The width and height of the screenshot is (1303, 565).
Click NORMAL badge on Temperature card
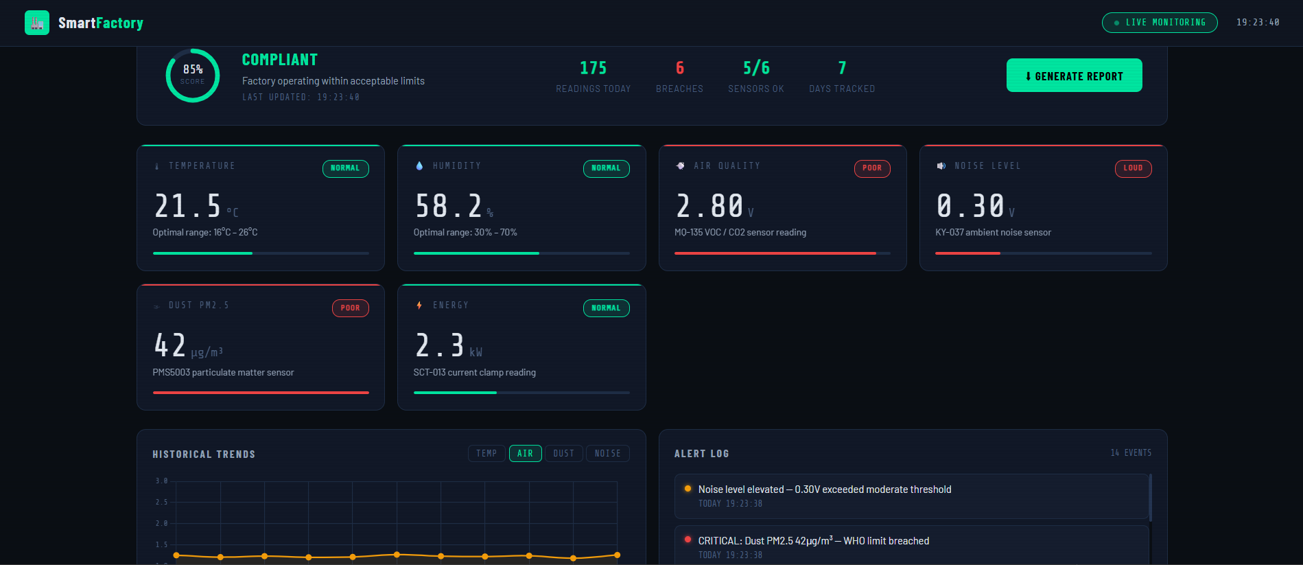pos(345,168)
